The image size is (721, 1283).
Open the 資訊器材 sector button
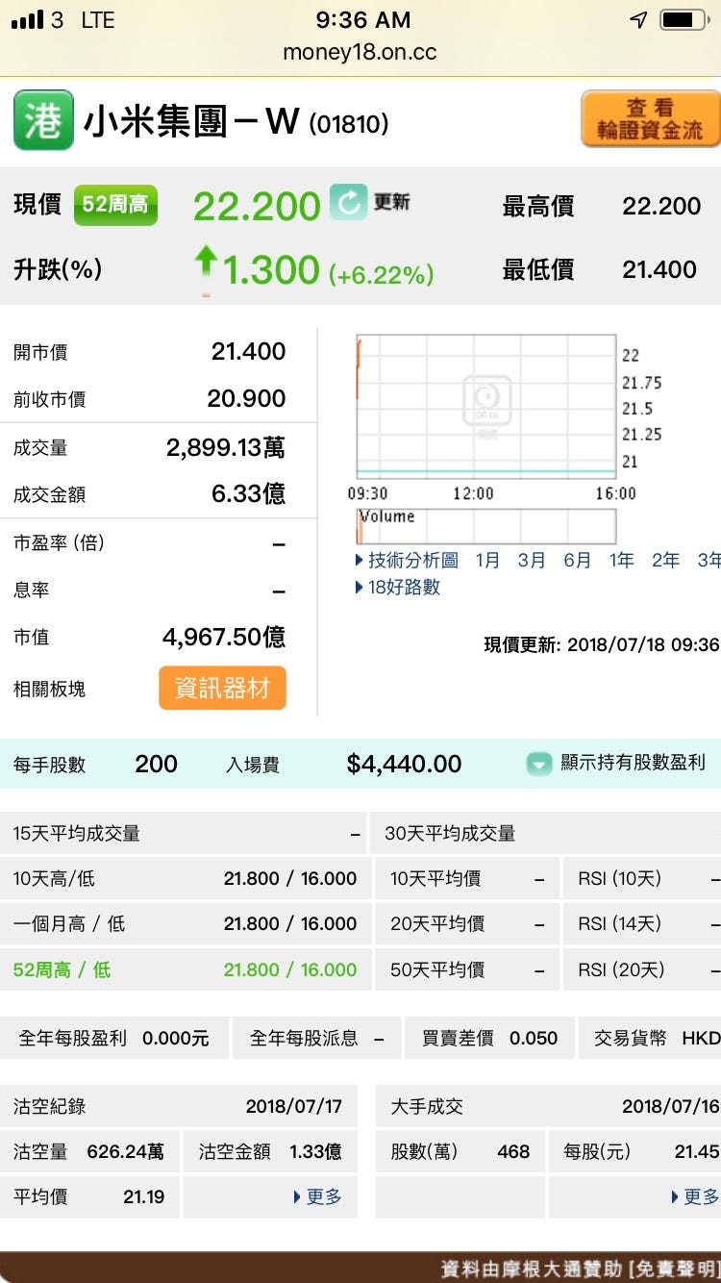pos(222,689)
